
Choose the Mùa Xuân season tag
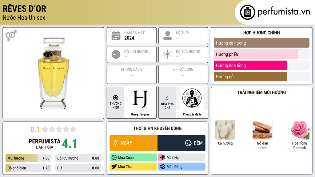pos(133,158)
